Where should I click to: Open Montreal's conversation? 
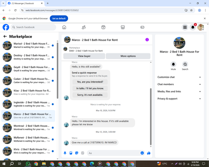point(28,128)
